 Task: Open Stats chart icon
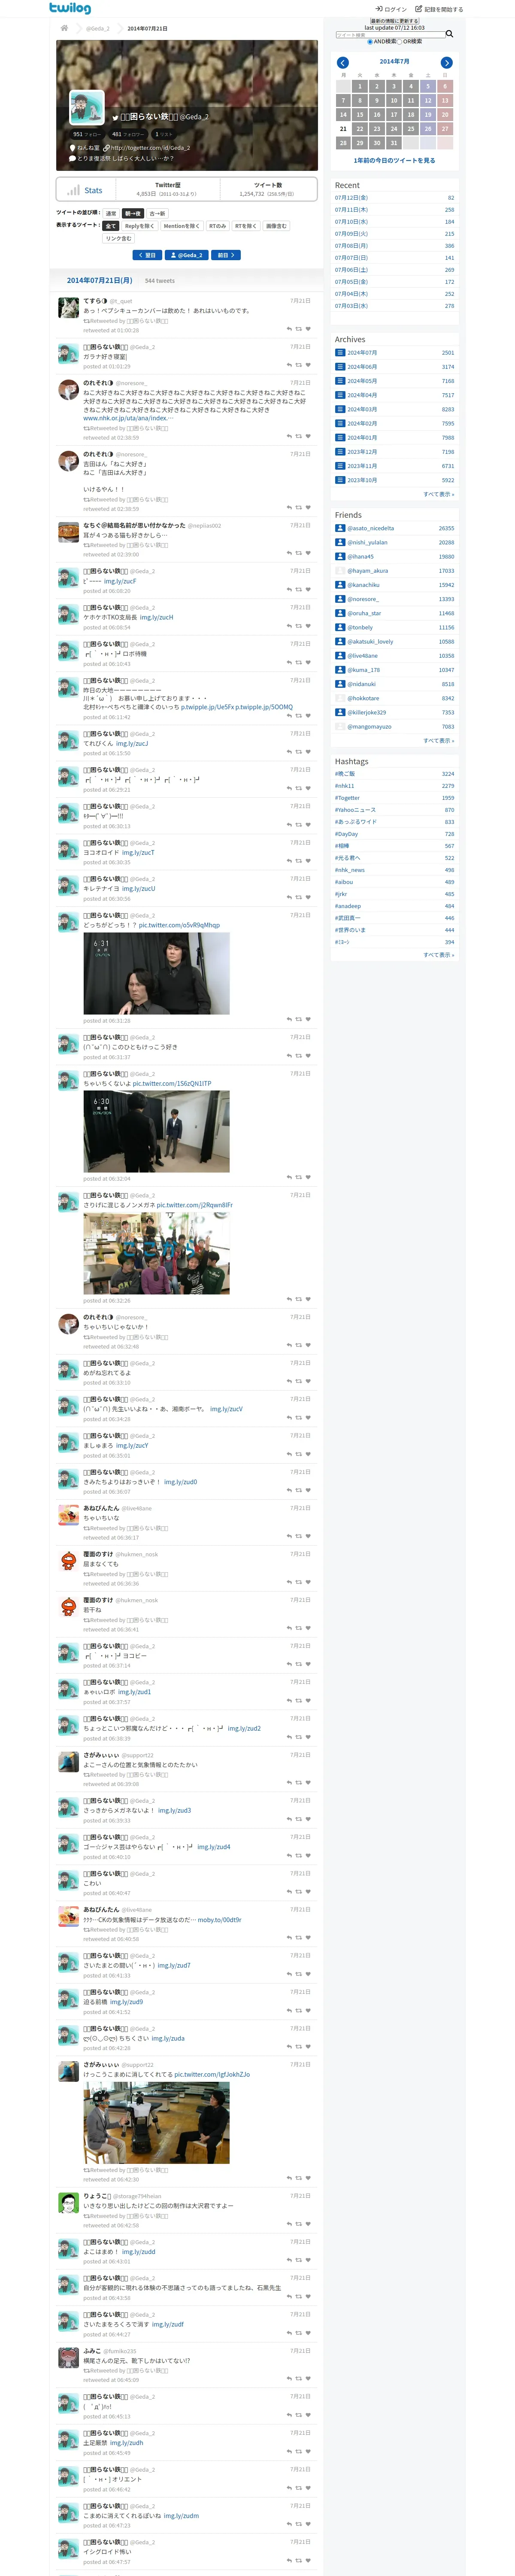(x=73, y=190)
